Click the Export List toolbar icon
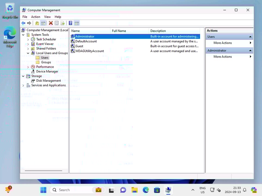This screenshot has width=262, height=196. tap(63, 23)
